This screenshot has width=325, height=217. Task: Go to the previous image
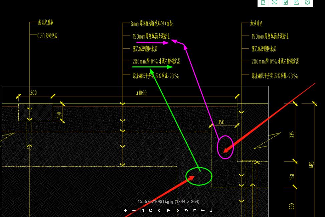(159, 210)
